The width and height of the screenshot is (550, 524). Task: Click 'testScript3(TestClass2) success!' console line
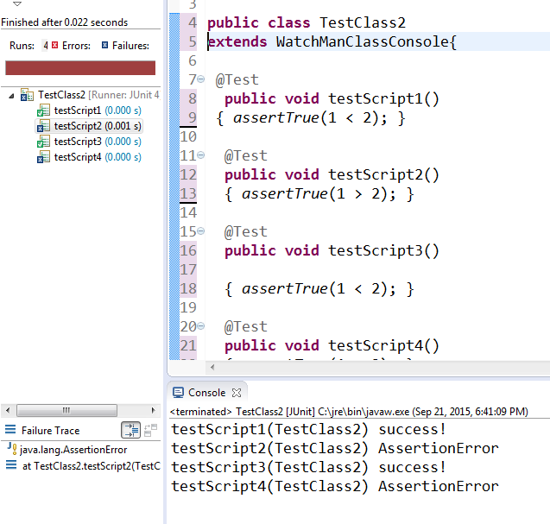tap(308, 467)
